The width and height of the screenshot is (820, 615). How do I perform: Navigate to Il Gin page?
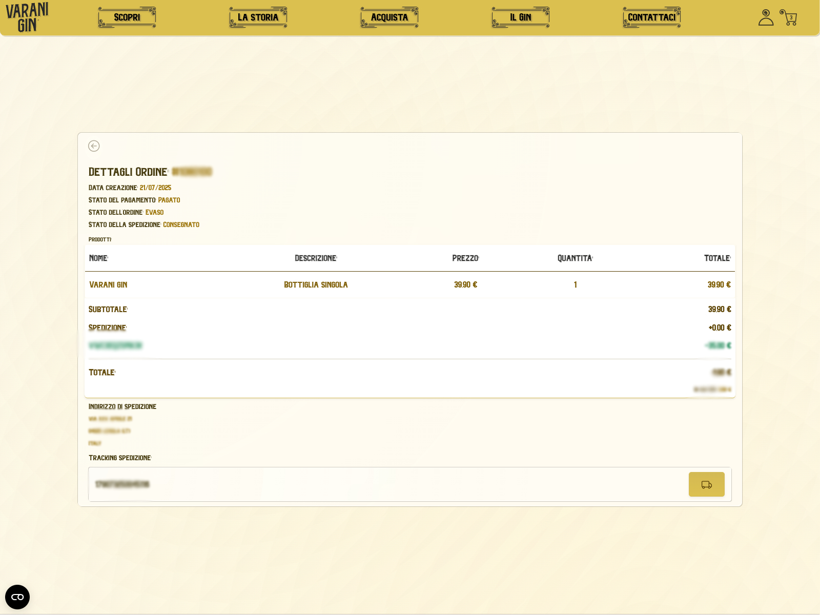pyautogui.click(x=521, y=17)
